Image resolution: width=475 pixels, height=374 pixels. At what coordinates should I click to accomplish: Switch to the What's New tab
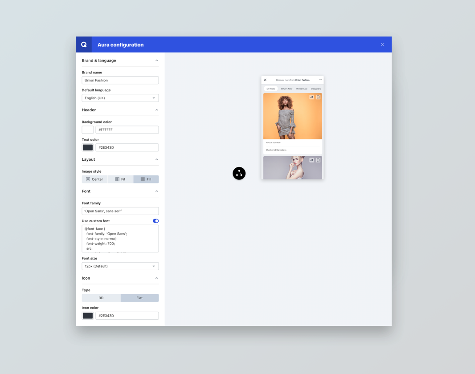pos(287,89)
